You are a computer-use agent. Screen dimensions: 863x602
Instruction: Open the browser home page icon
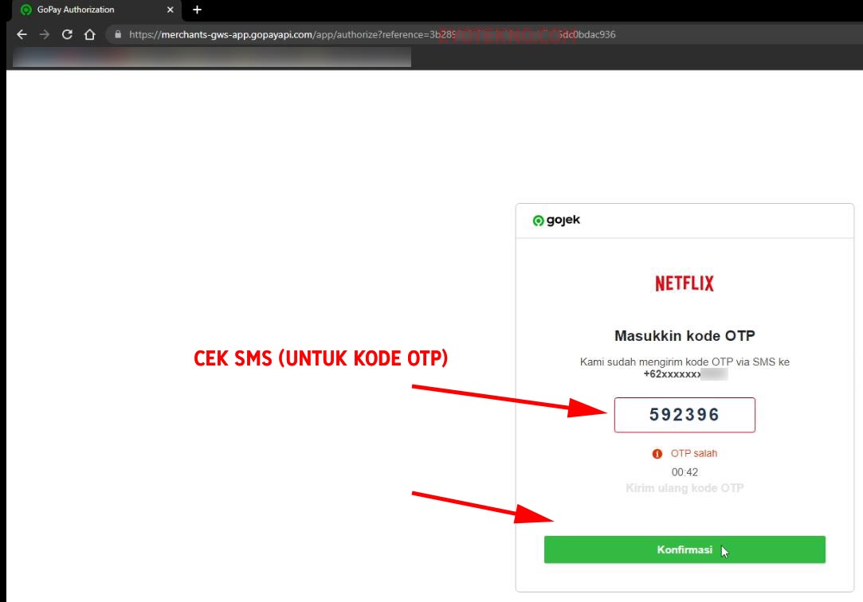pos(90,34)
